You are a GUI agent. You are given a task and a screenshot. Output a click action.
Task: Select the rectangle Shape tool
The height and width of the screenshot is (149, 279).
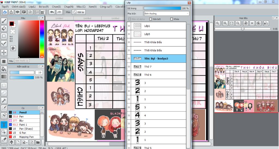point(4,36)
